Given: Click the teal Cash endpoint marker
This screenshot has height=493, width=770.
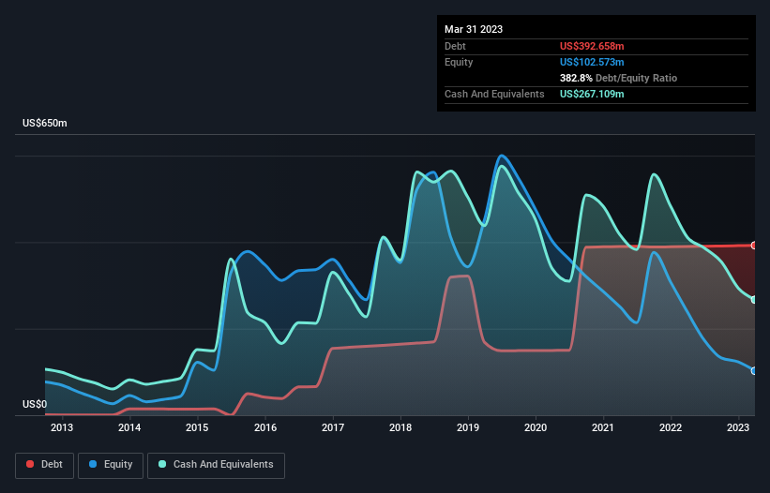Looking at the screenshot, I should click(754, 300).
